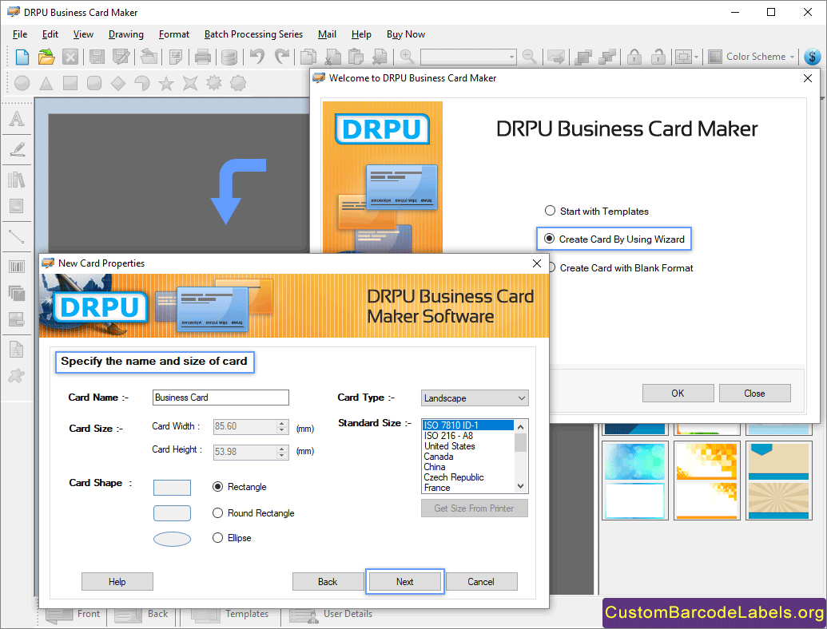Image resolution: width=827 pixels, height=629 pixels.
Task: Click the blue dollar Buy icon
Action: click(x=813, y=57)
